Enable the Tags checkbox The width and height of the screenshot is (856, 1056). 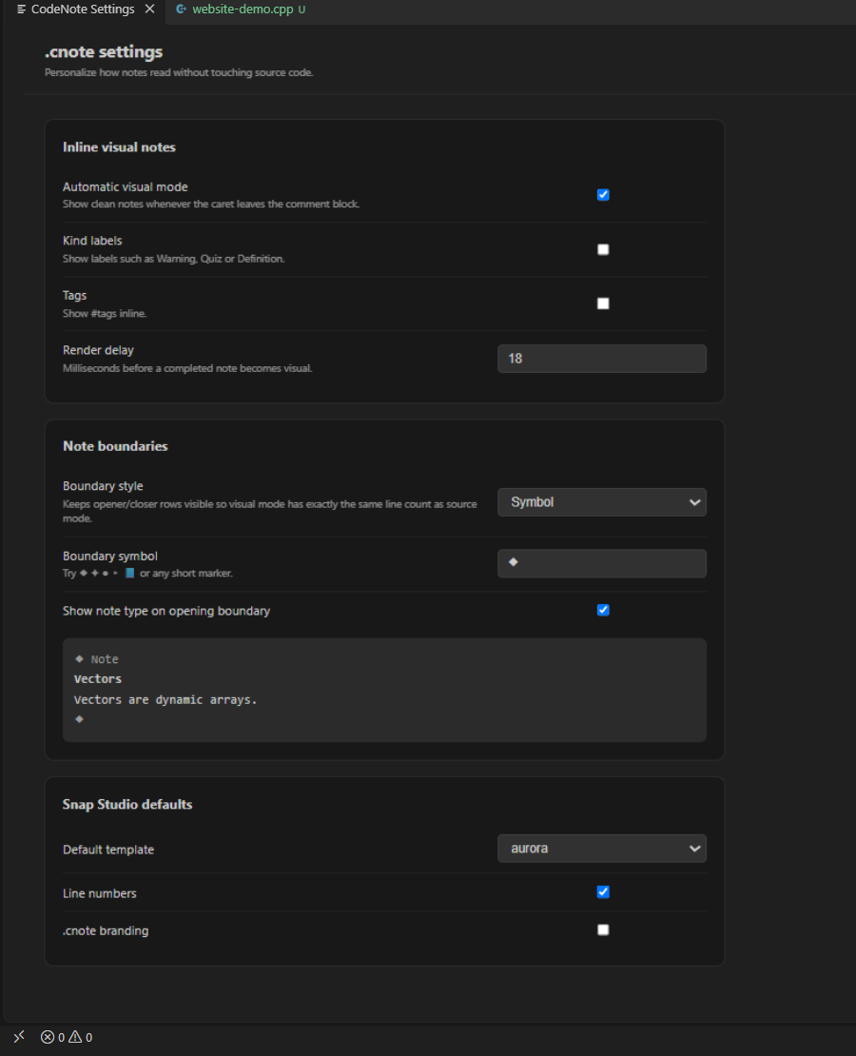(603, 303)
